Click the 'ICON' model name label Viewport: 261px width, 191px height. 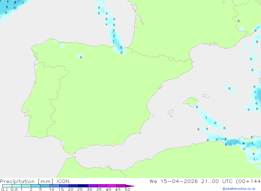point(63,181)
